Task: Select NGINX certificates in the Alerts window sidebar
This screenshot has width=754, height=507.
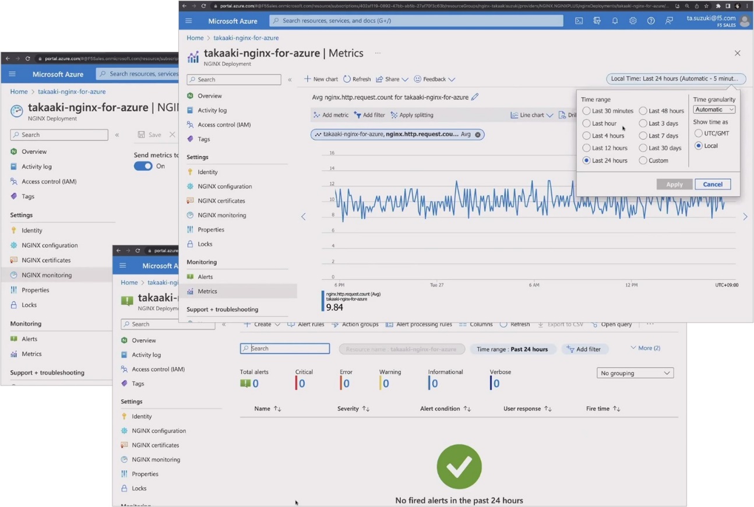Action: pos(156,445)
